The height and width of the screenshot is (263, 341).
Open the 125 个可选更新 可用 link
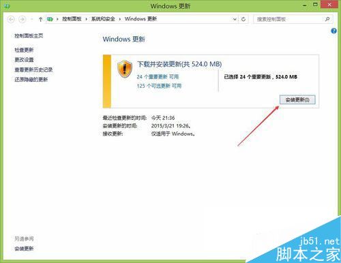[159, 86]
